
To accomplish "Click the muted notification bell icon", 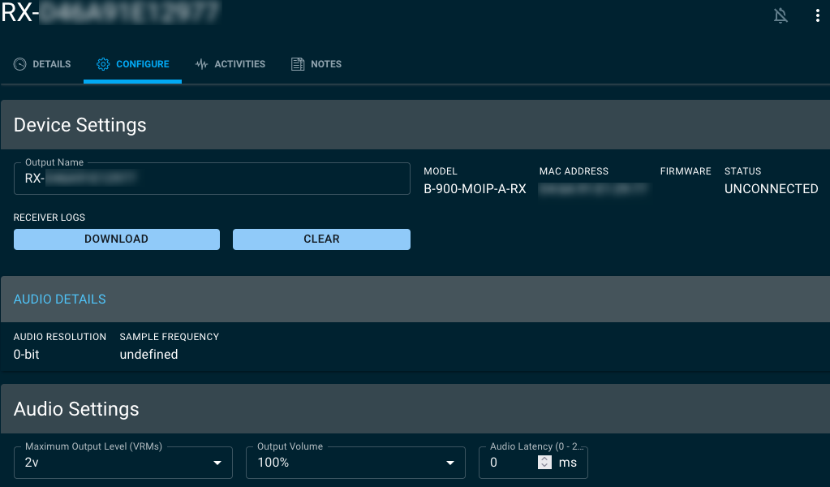I will tap(780, 15).
